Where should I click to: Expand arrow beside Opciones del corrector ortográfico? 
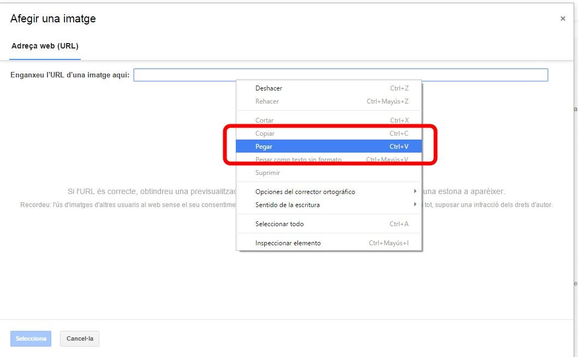(415, 191)
